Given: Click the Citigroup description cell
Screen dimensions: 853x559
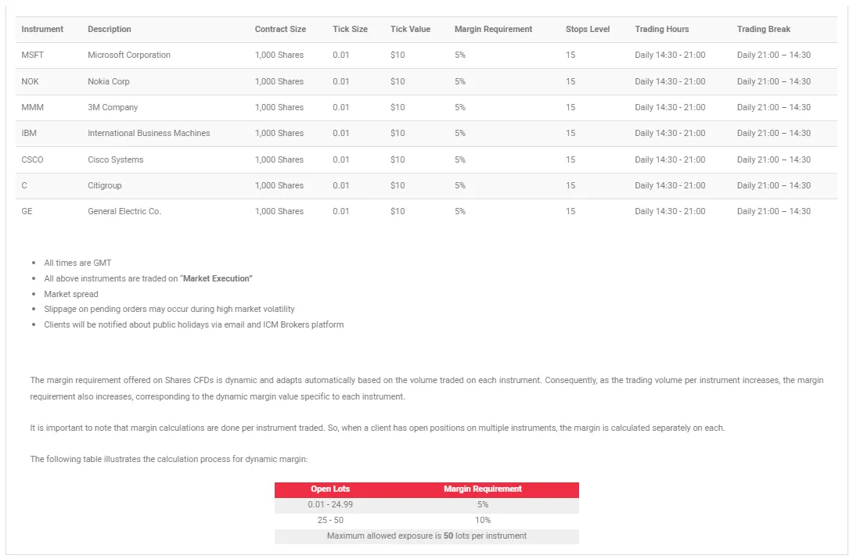Looking at the screenshot, I should pyautogui.click(x=105, y=185).
